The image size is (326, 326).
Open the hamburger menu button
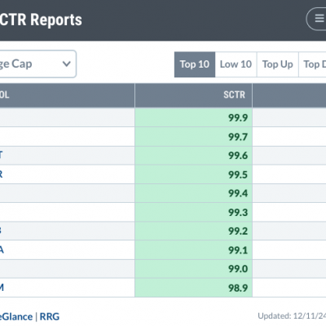click(x=317, y=19)
